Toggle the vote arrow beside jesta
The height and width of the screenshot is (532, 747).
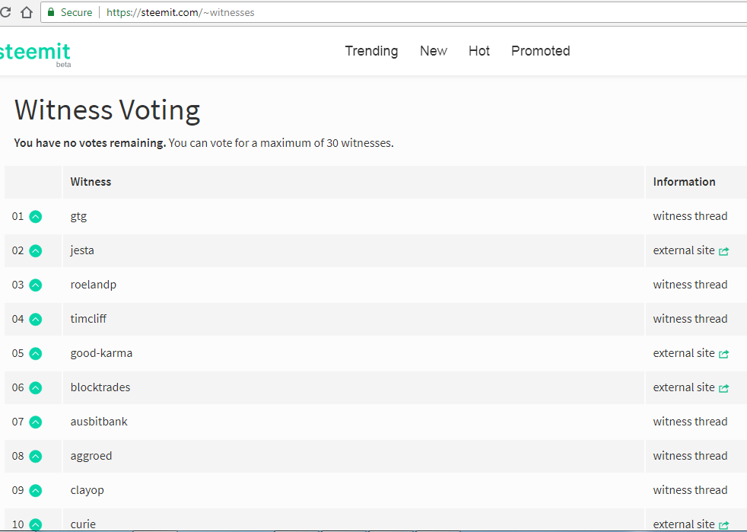tap(35, 250)
